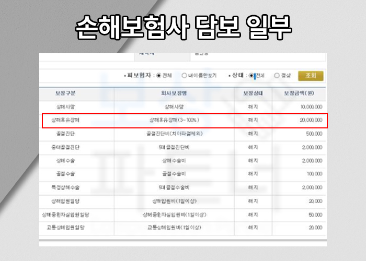Select 교통상해입원비(1일이상) coverage name

coord(174,228)
